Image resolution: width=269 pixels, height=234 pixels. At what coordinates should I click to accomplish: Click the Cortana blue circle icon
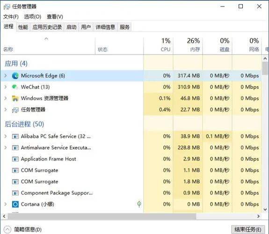(x=15, y=205)
